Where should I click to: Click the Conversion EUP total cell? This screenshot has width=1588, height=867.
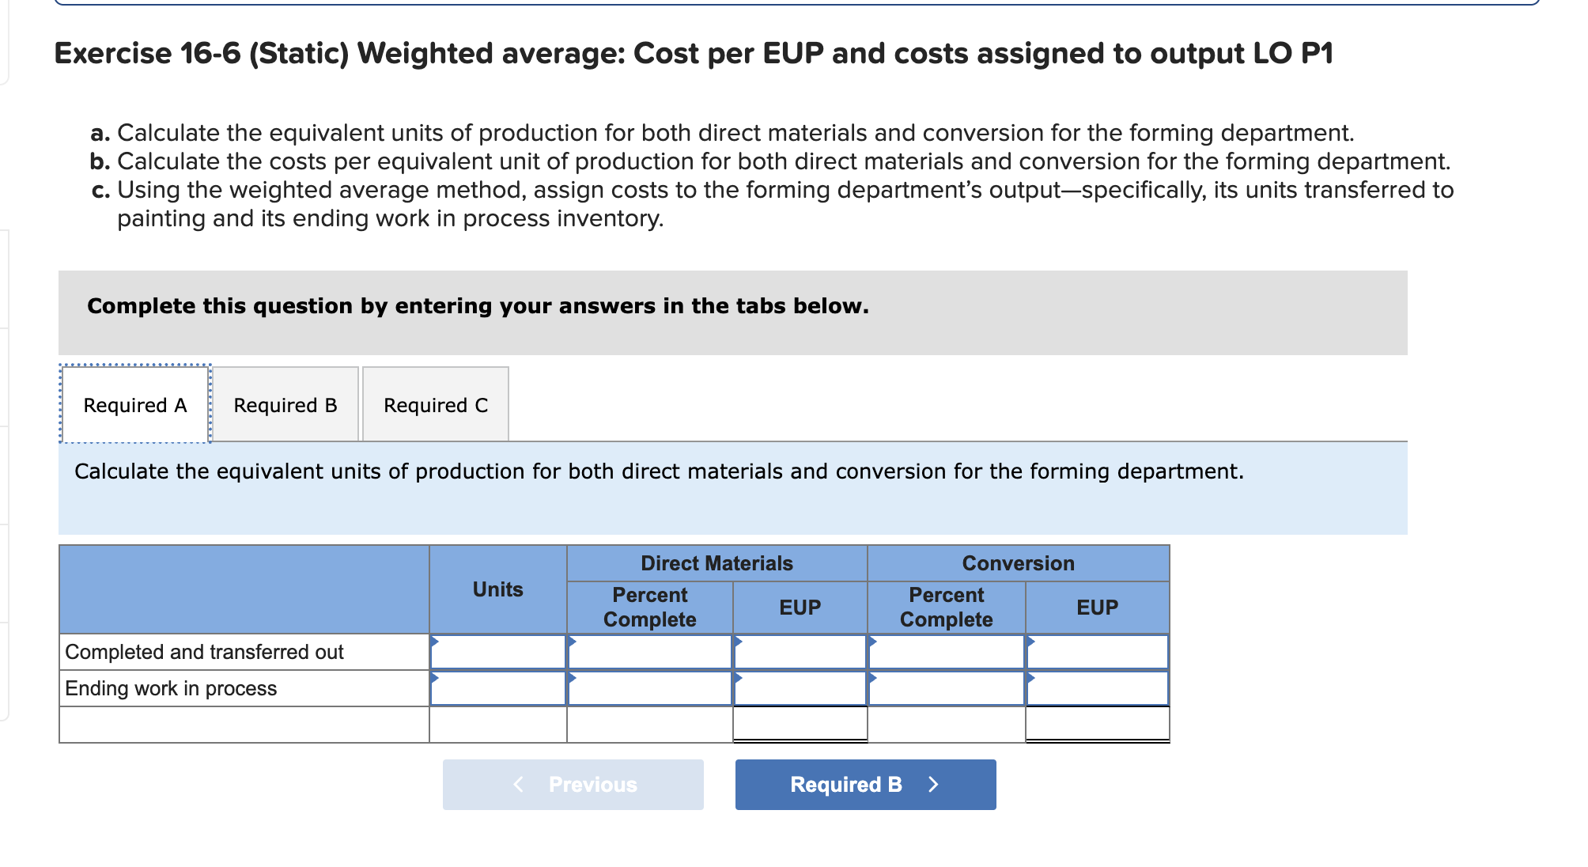pos(1098,724)
